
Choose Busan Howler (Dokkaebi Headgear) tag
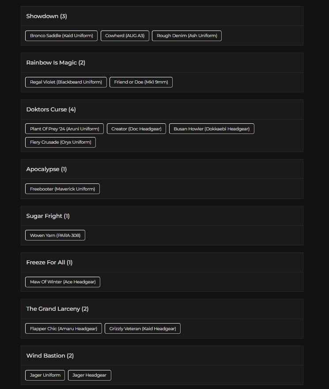pyautogui.click(x=212, y=129)
